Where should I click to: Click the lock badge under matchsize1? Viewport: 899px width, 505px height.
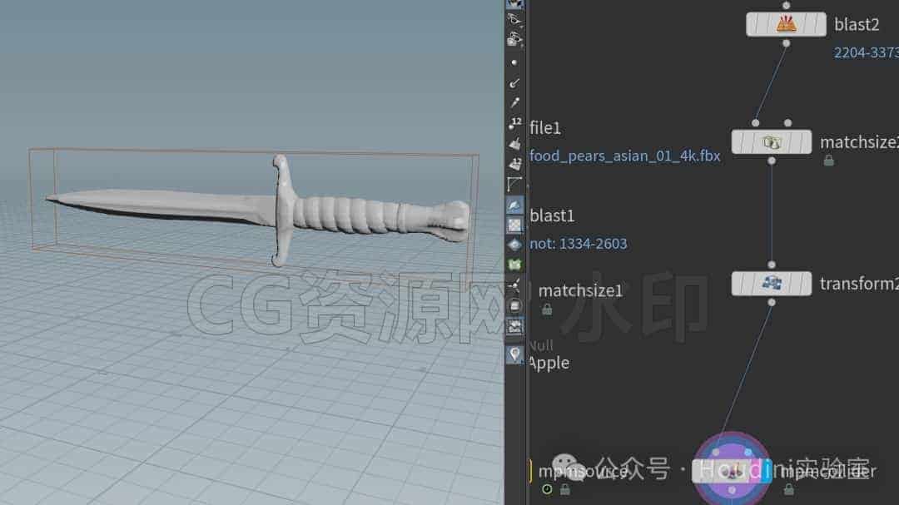point(547,309)
